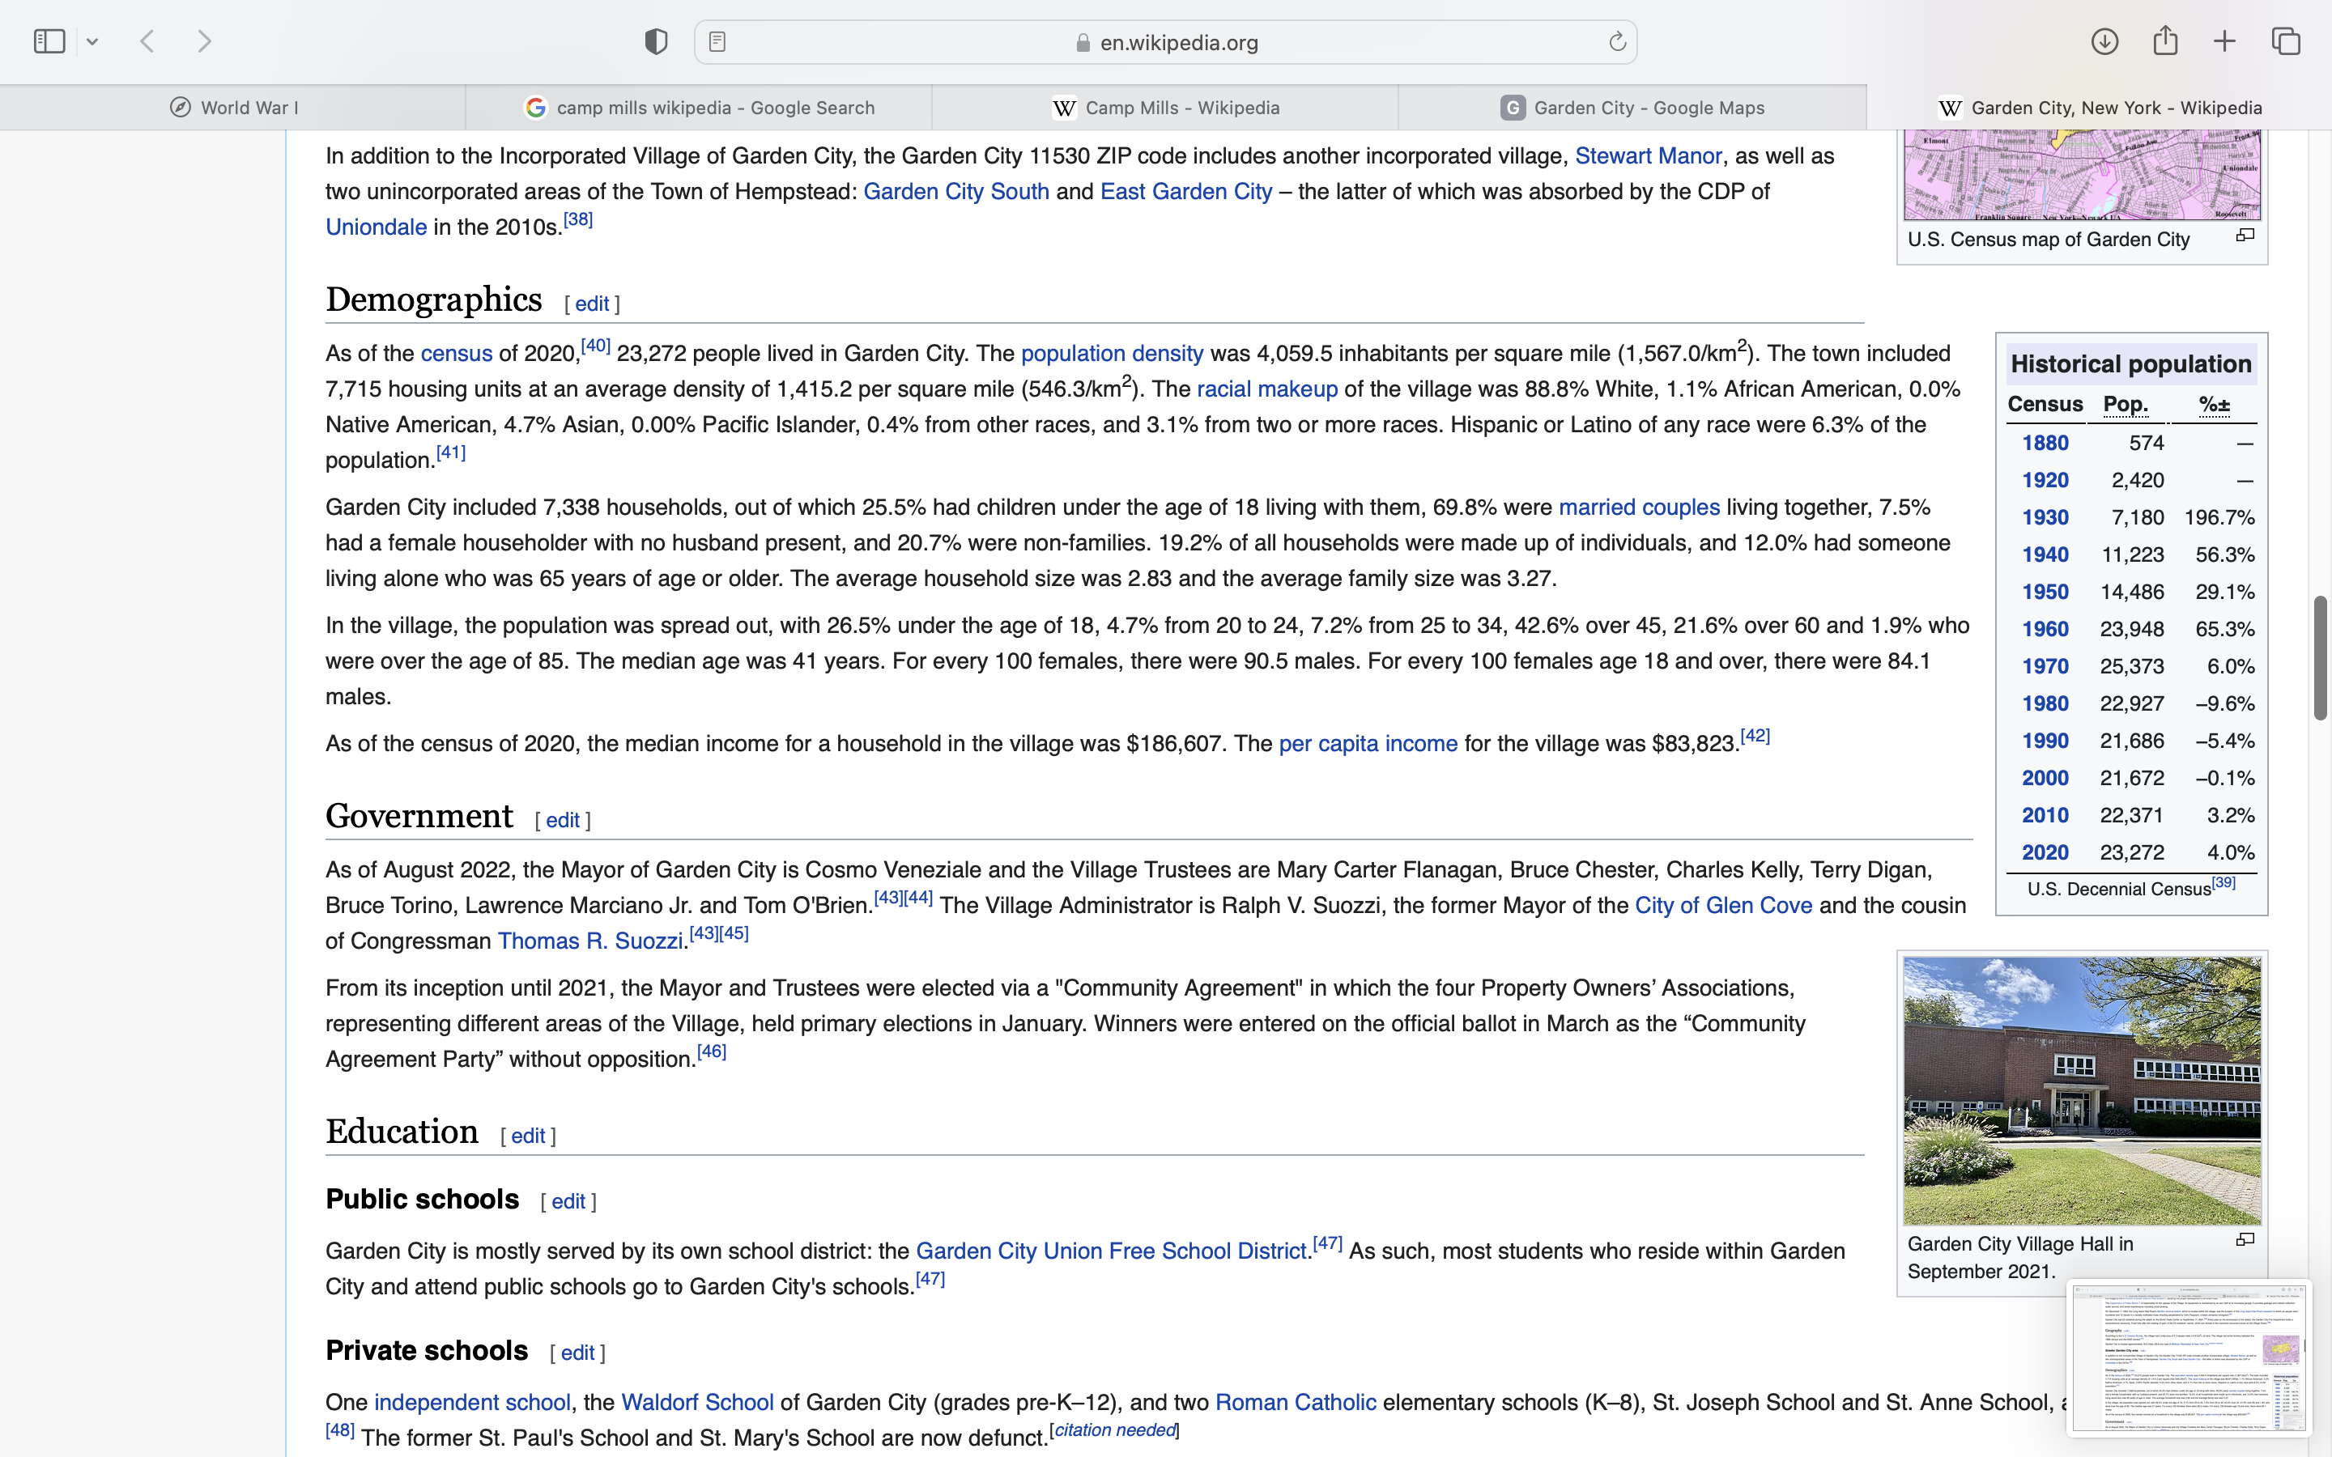Viewport: 2332px width, 1457px height.
Task: Show downloads using the download icon
Action: click(x=2104, y=41)
